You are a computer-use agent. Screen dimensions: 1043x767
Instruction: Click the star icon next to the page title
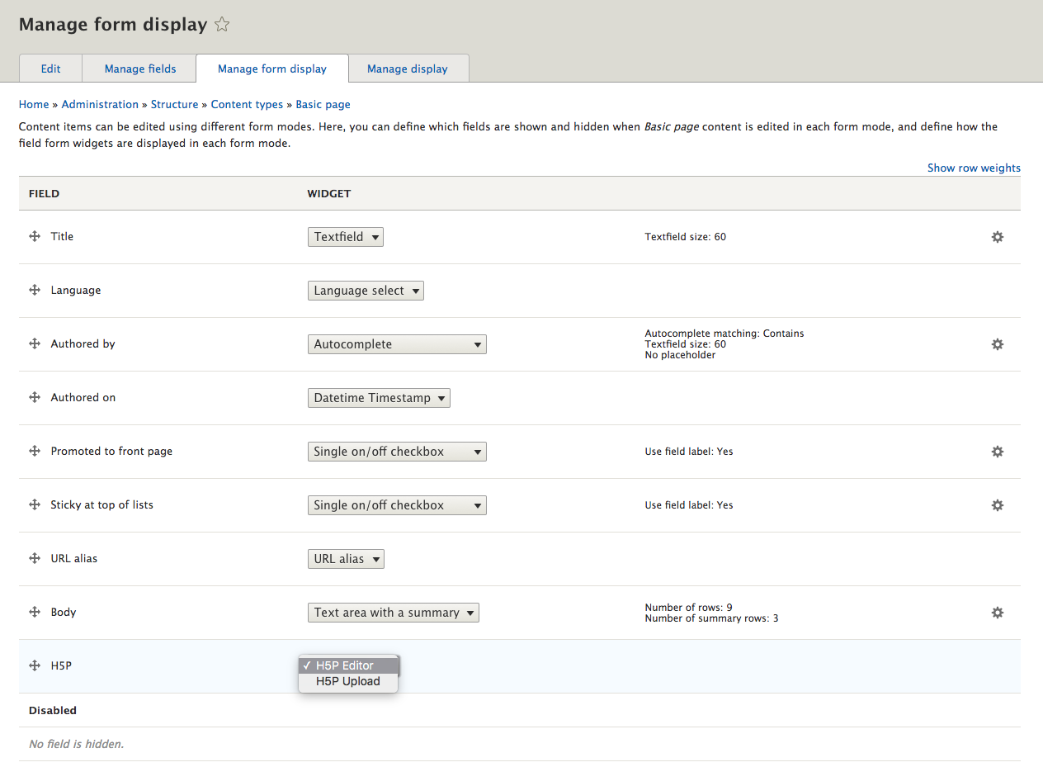click(221, 25)
